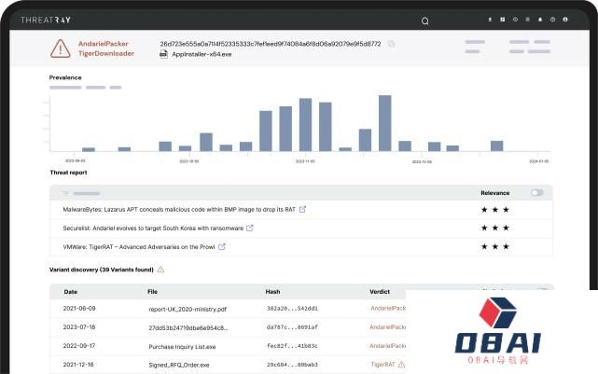Screen dimensions: 598x374
Task: Open external link icon for MalwareBytes report
Action: point(302,209)
